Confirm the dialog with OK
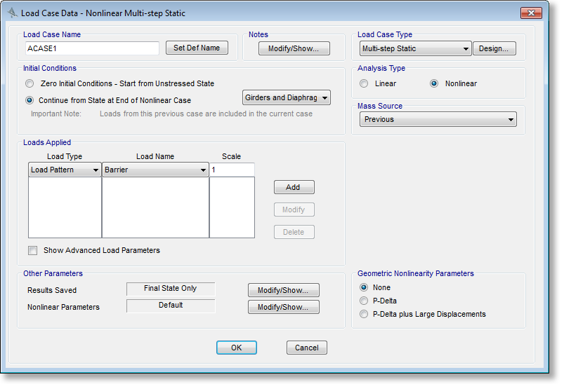The width and height of the screenshot is (564, 384). 236,348
